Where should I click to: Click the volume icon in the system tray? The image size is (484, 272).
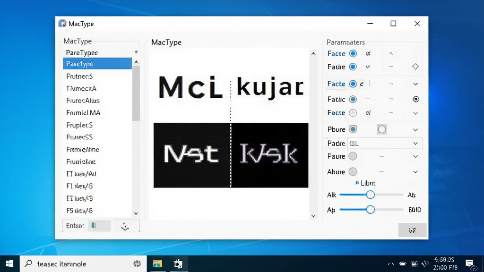coord(425,263)
